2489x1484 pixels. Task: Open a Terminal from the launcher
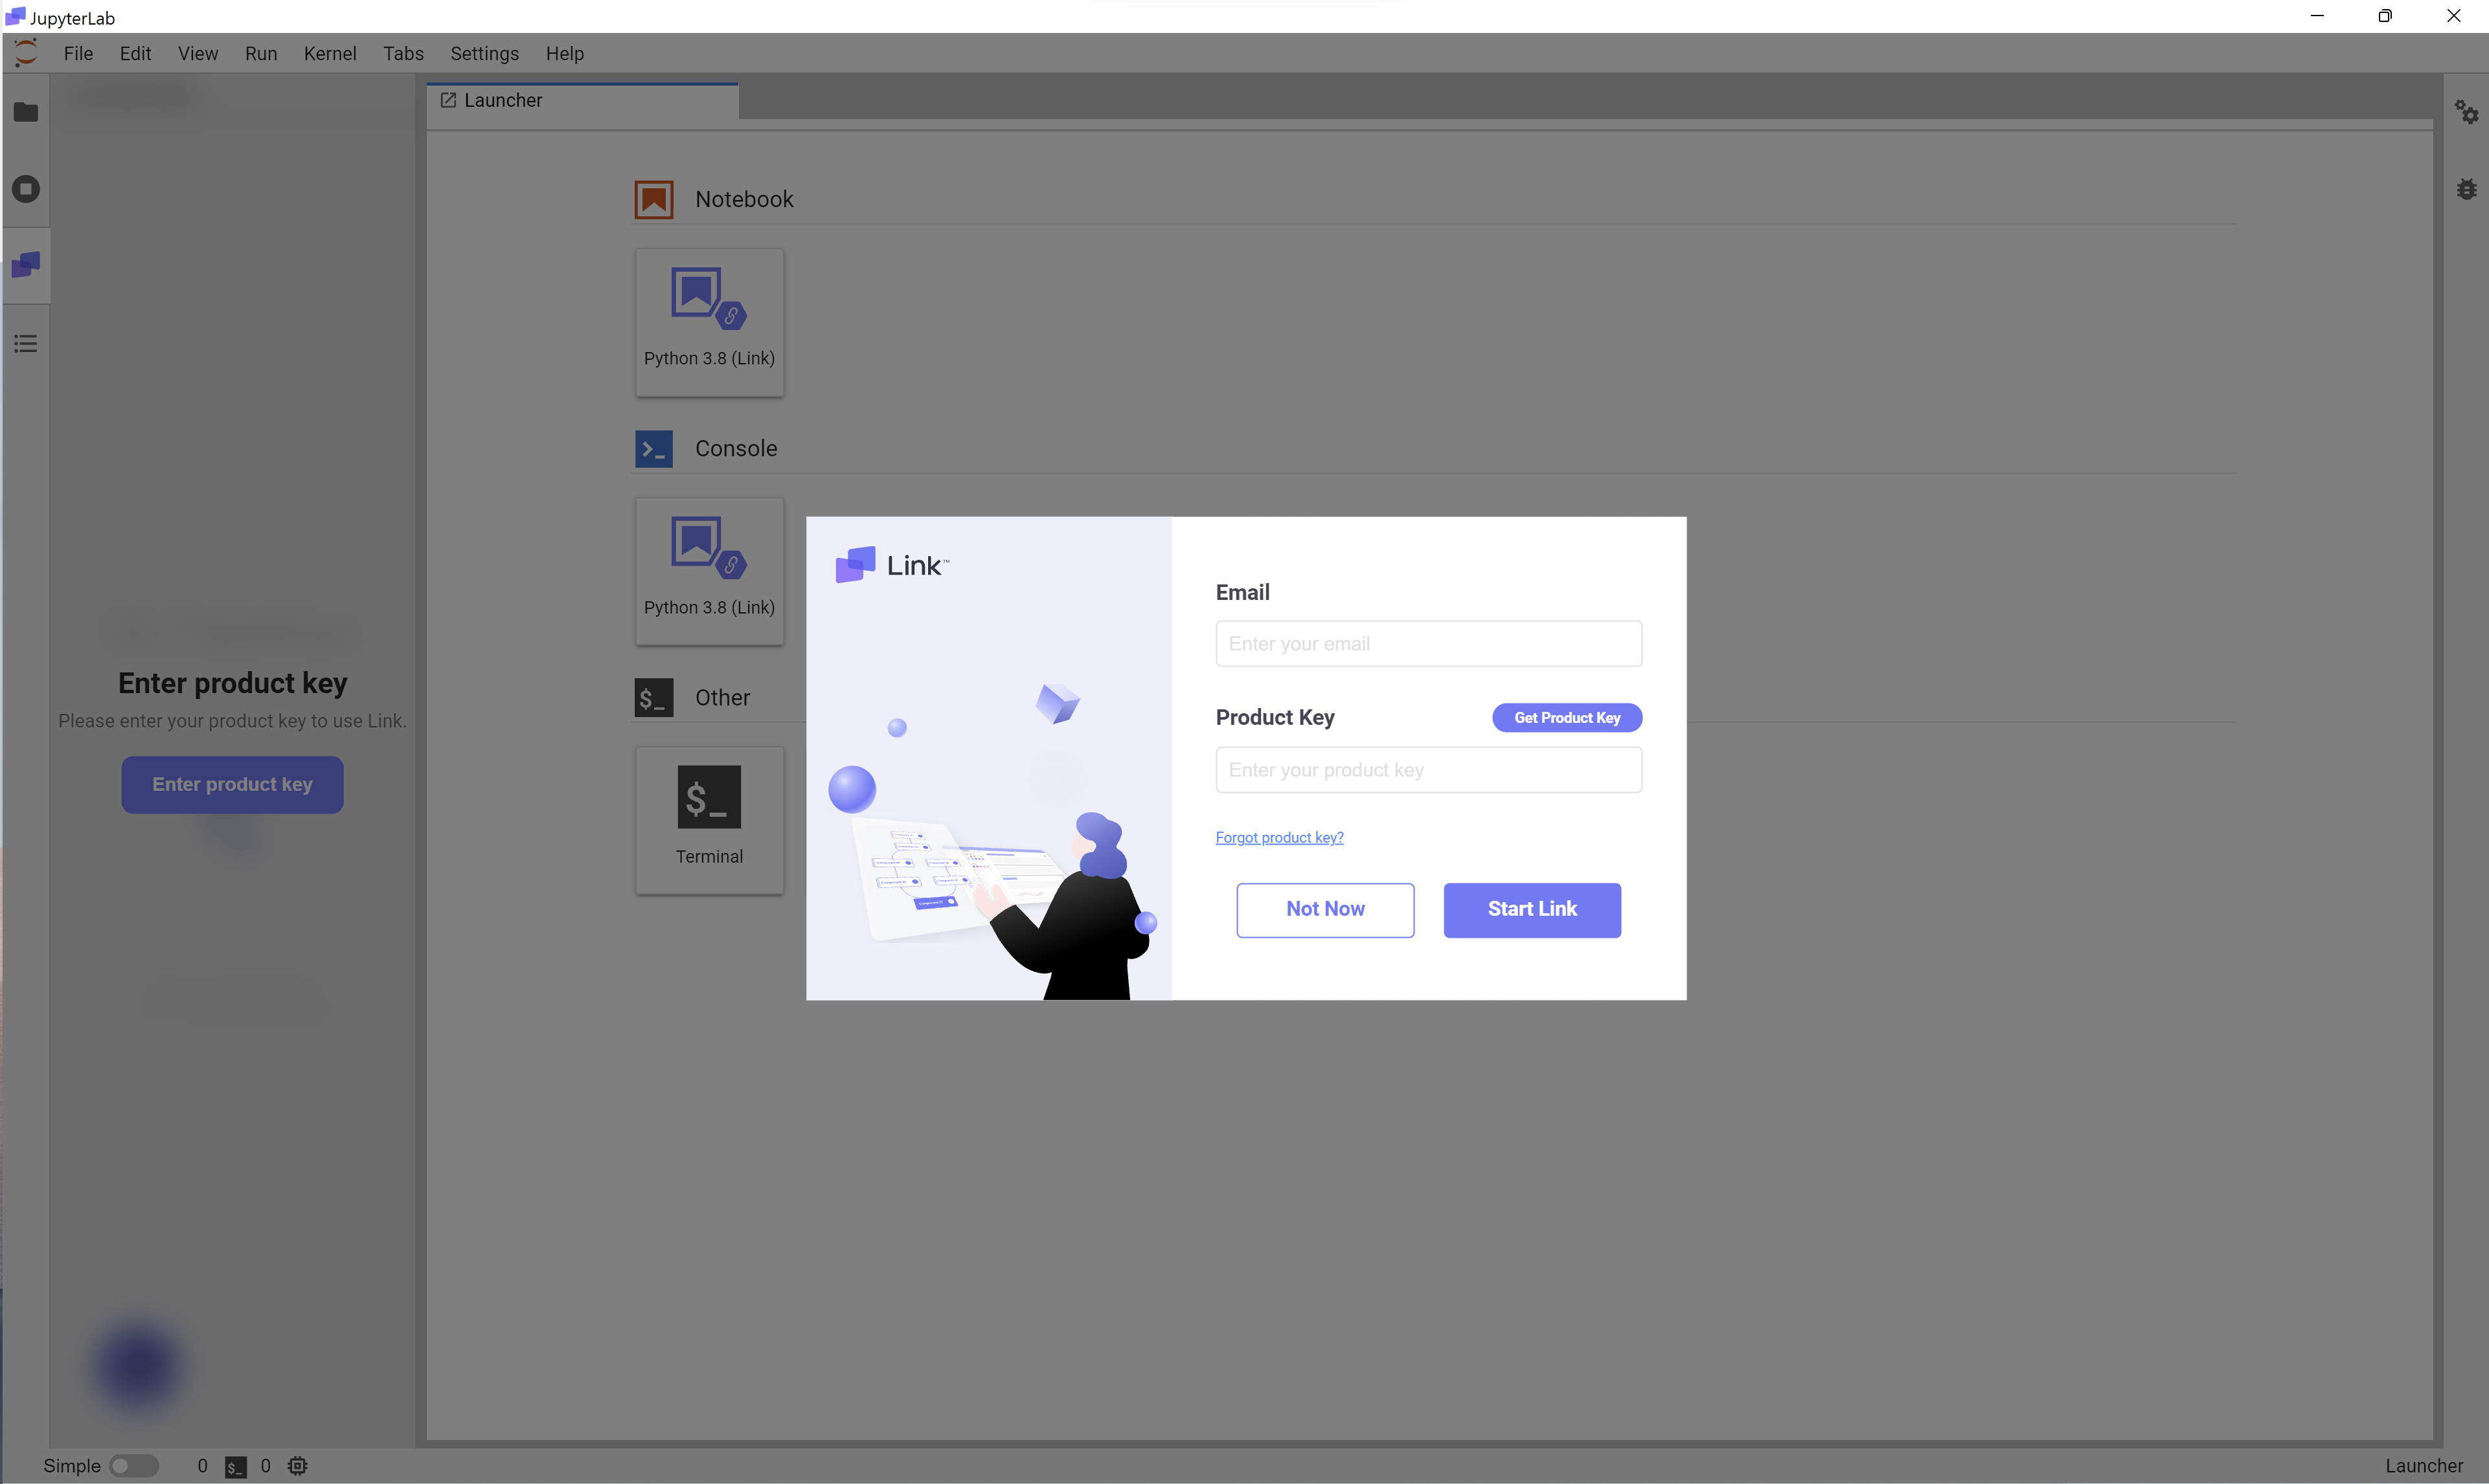click(710, 820)
